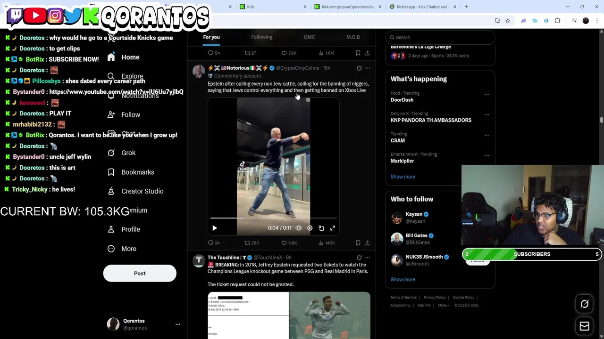Like the post with 3.8K likes
The image size is (604, 339).
click(289, 243)
